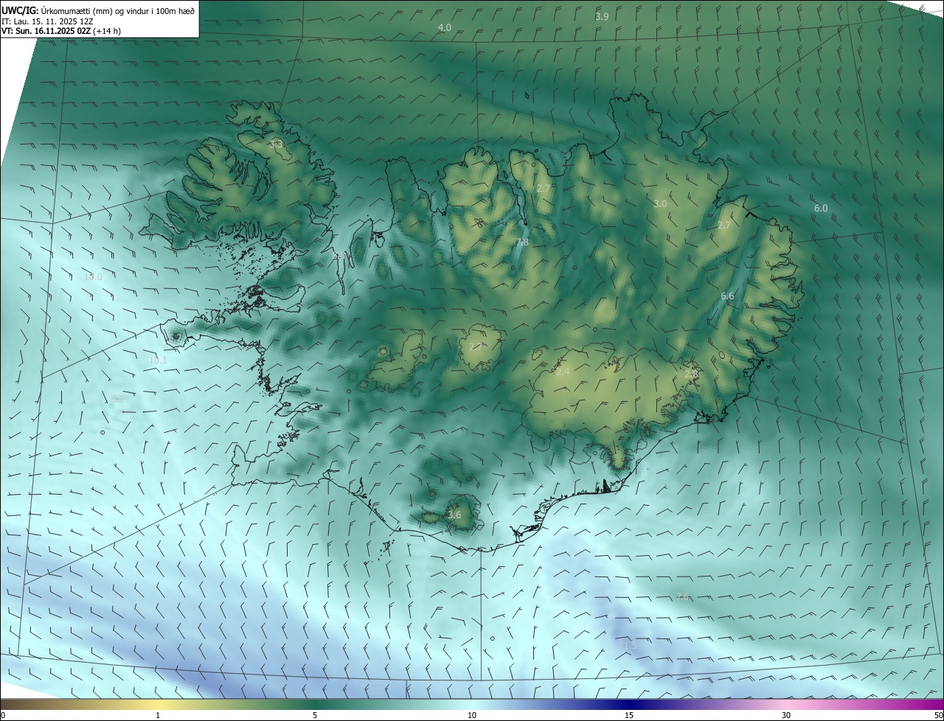Click the 15 tick on the color scale
The height and width of the screenshot is (721, 944).
pyautogui.click(x=629, y=715)
